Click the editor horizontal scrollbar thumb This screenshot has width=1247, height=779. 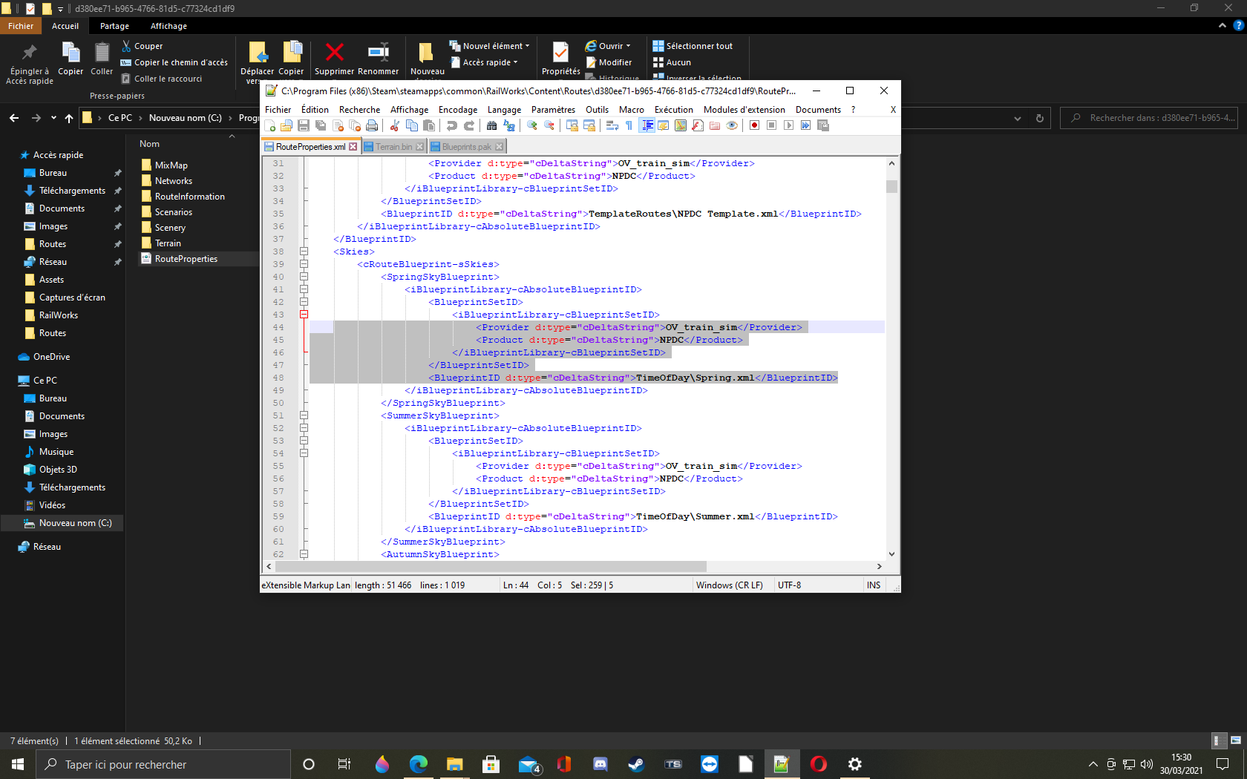click(491, 566)
